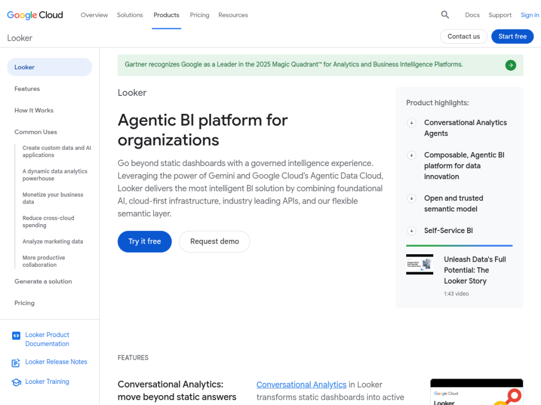
Task: Select How It Works in the sidebar
Action: click(34, 111)
